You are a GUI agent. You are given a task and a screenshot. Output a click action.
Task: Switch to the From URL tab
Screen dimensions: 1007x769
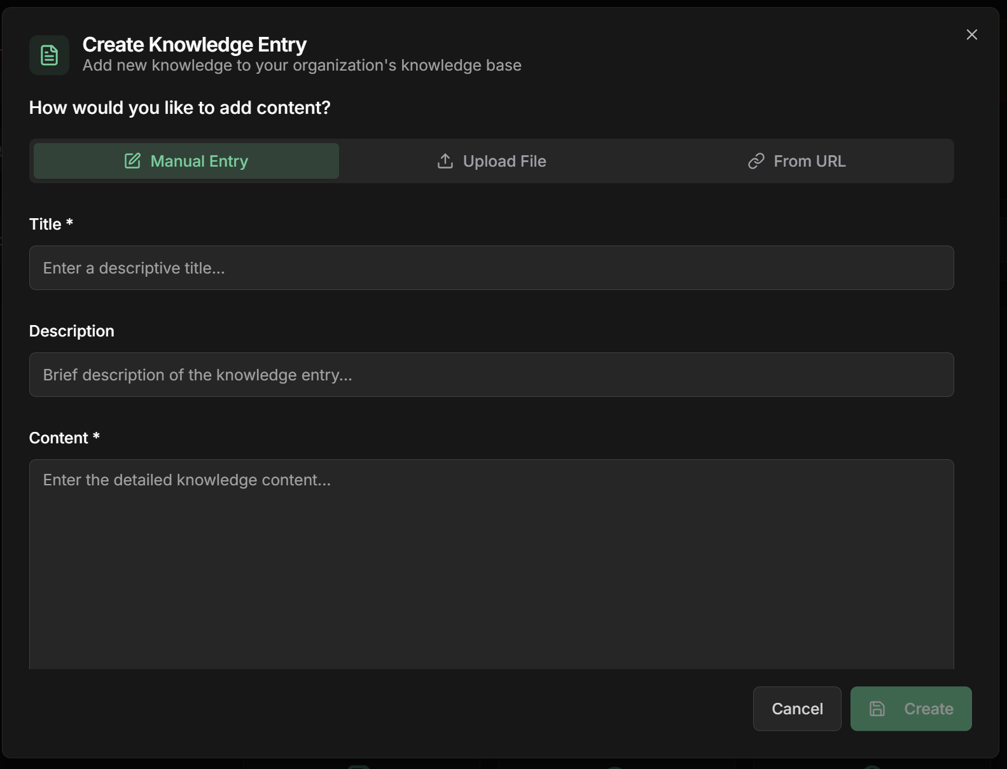pos(797,161)
